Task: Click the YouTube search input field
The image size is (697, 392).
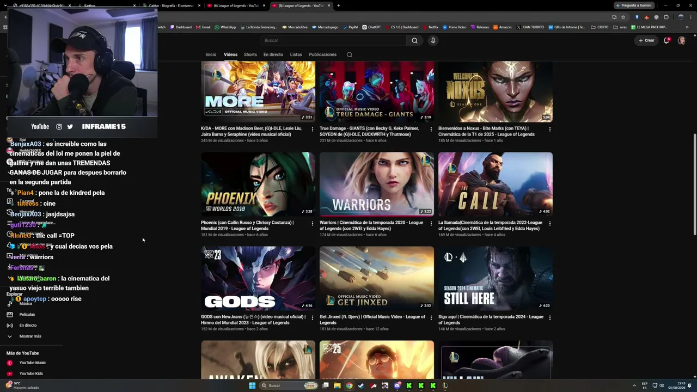Action: click(333, 40)
